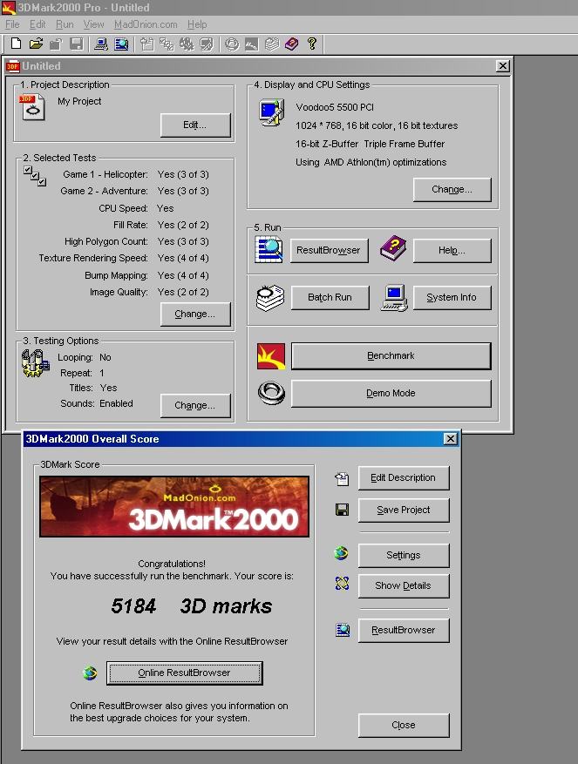Viewport: 578px width, 764px height.
Task: Click the Open project folder icon
Action: pos(36,44)
